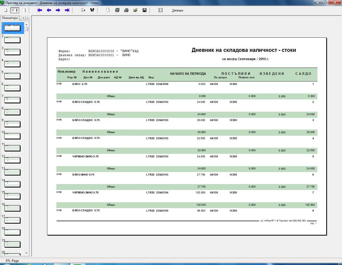
Task: Click the САЛДО column header
Action: click(303, 74)
